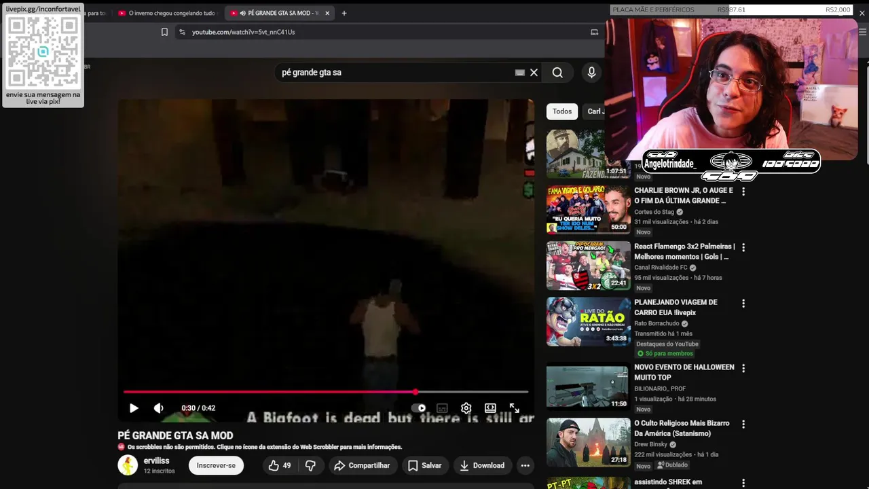Select the Carl filter chip
The height and width of the screenshot is (489, 869).
click(594, 111)
